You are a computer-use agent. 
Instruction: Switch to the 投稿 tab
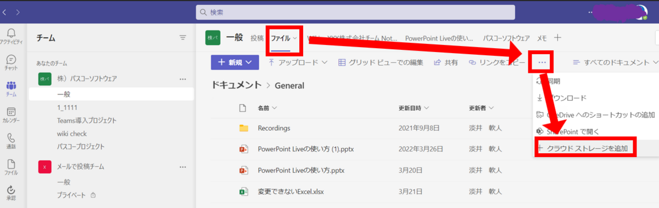point(257,38)
